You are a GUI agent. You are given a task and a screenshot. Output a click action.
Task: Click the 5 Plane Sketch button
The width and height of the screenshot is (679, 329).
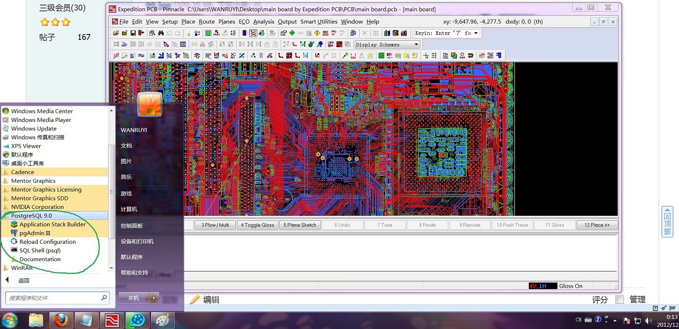(x=300, y=225)
